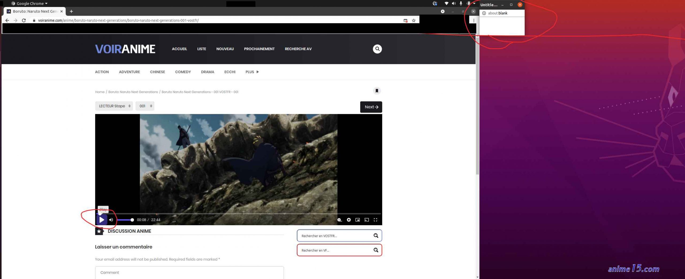Click the microphone indicator in top bar
The height and width of the screenshot is (279, 685).
pos(461,3)
